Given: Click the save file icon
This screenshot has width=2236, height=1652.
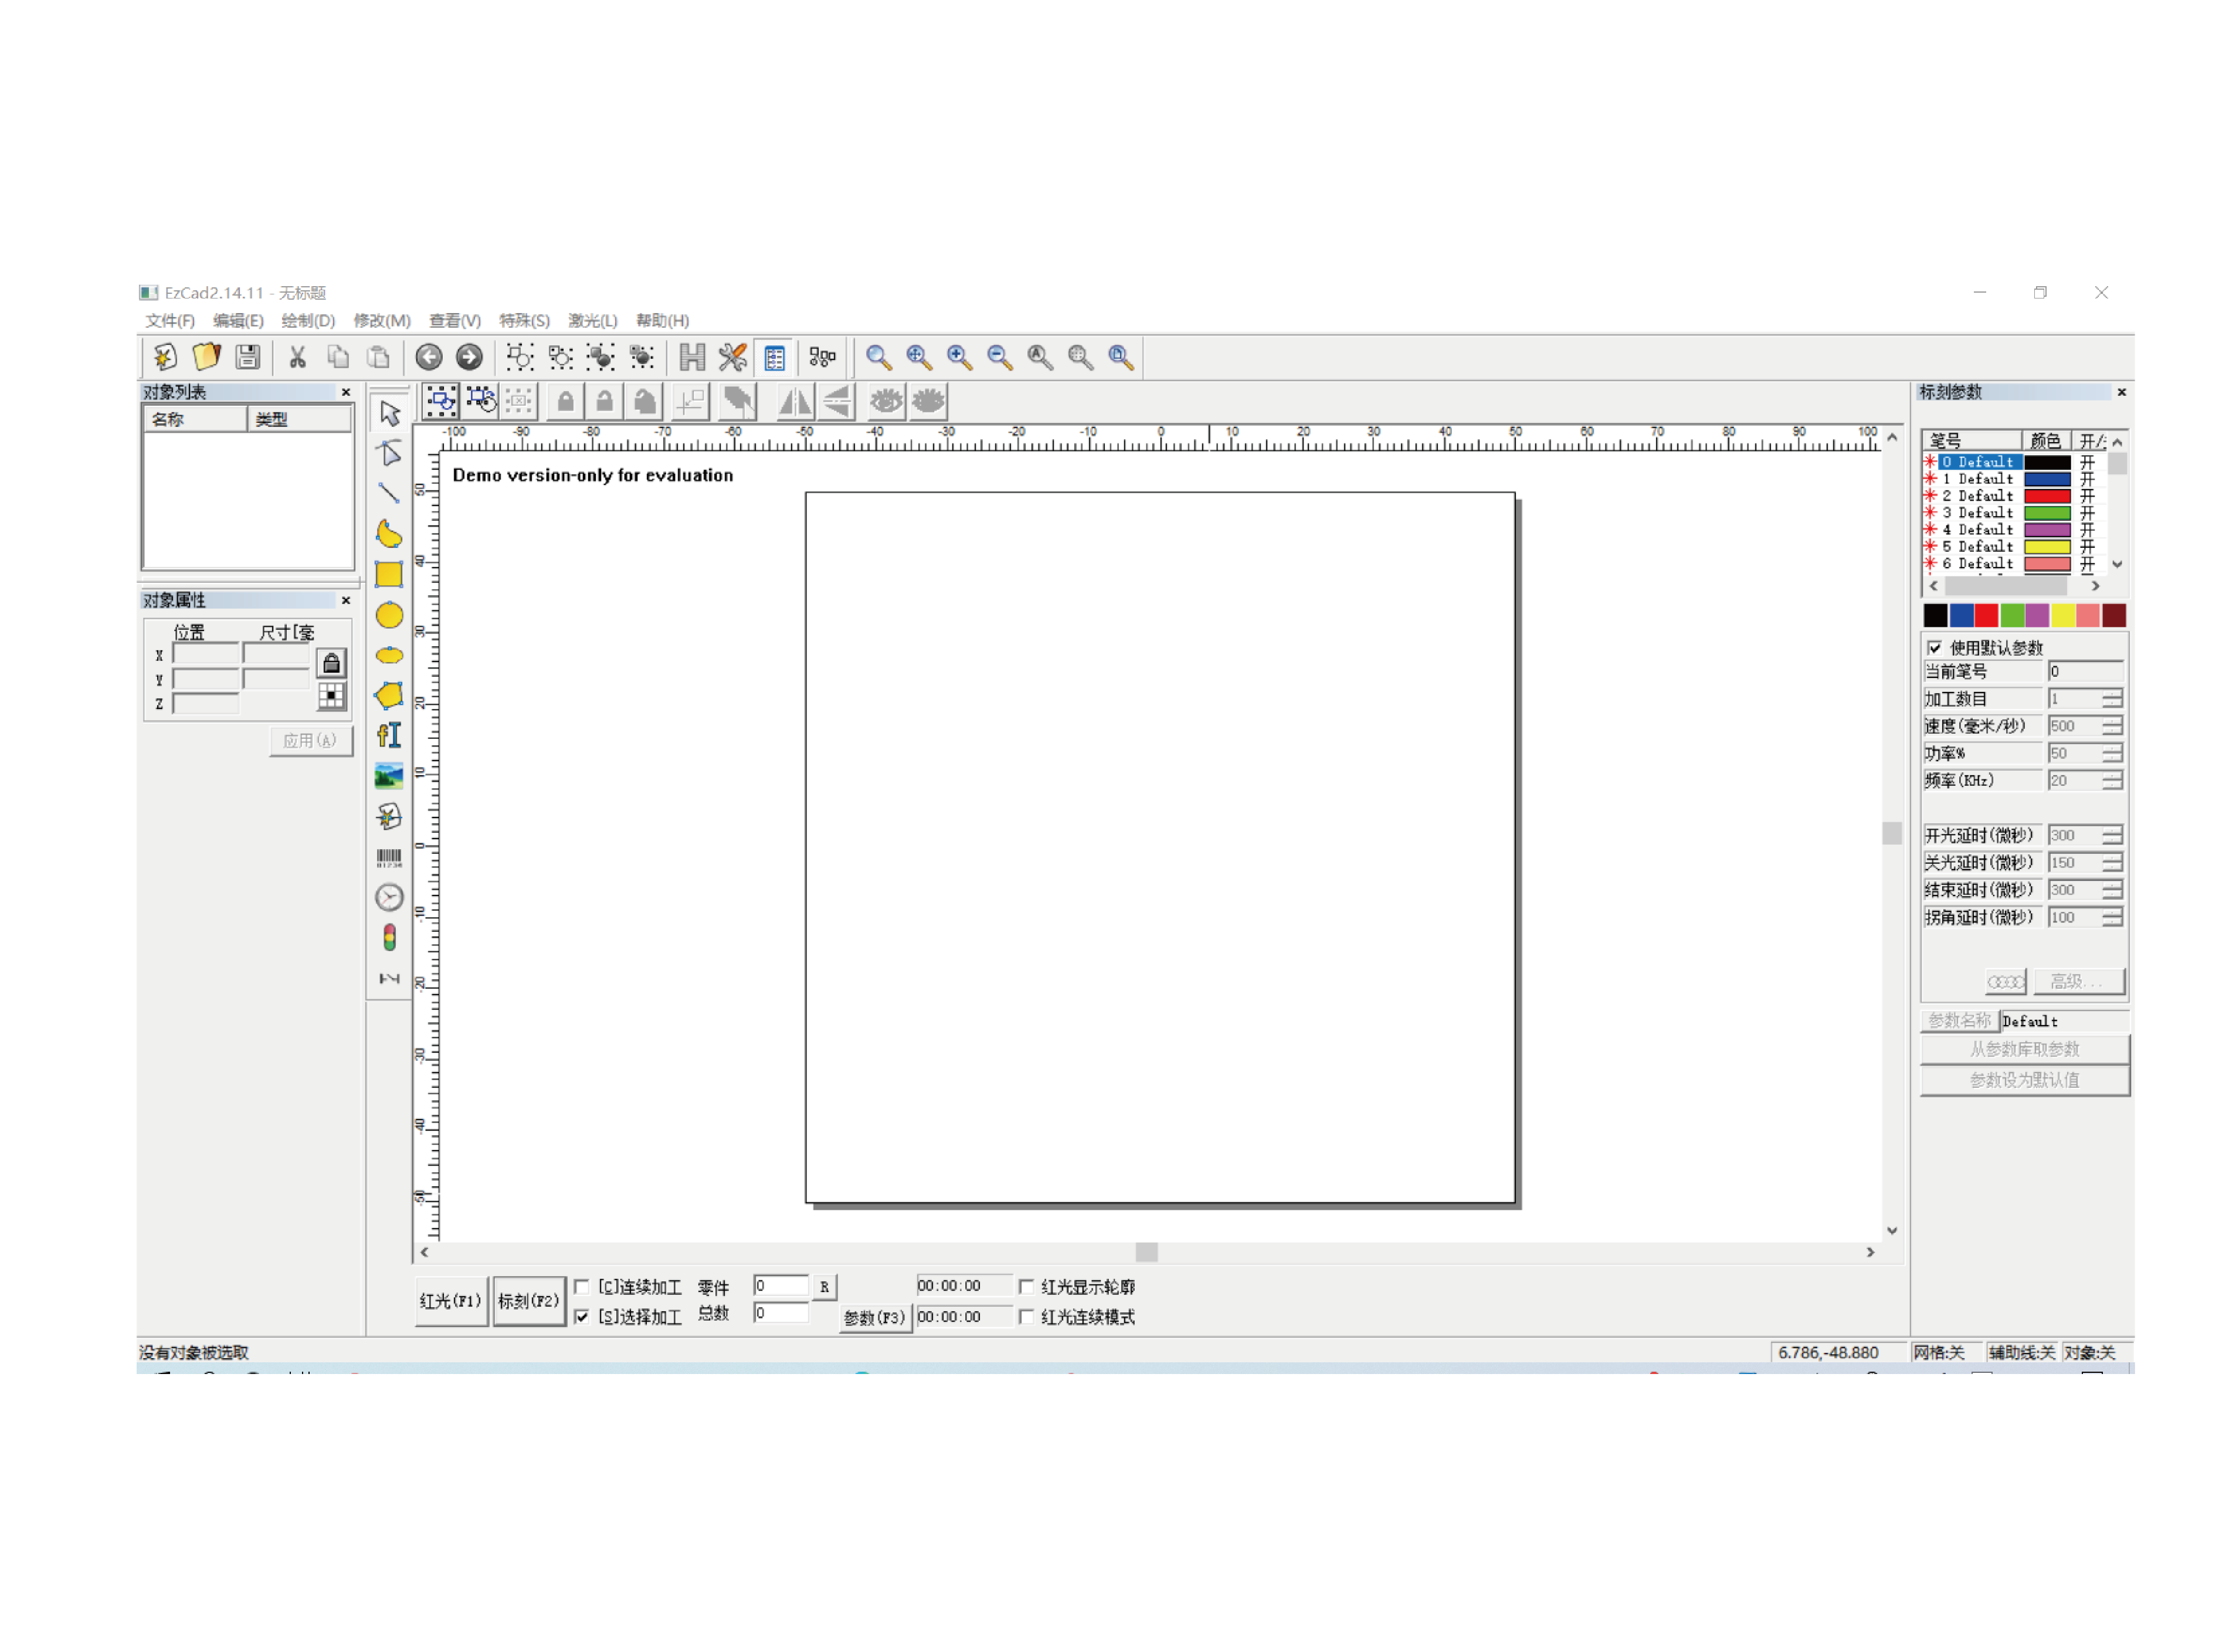Looking at the screenshot, I should click(x=248, y=357).
